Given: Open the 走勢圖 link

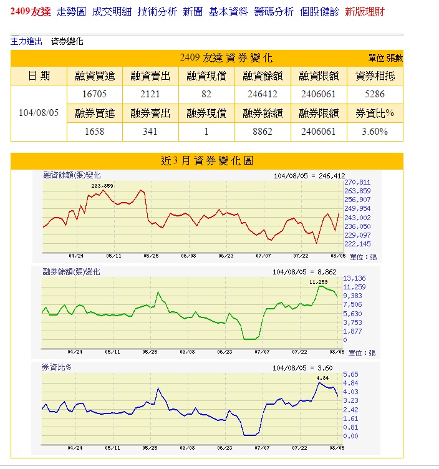Looking at the screenshot, I should (x=71, y=12).
